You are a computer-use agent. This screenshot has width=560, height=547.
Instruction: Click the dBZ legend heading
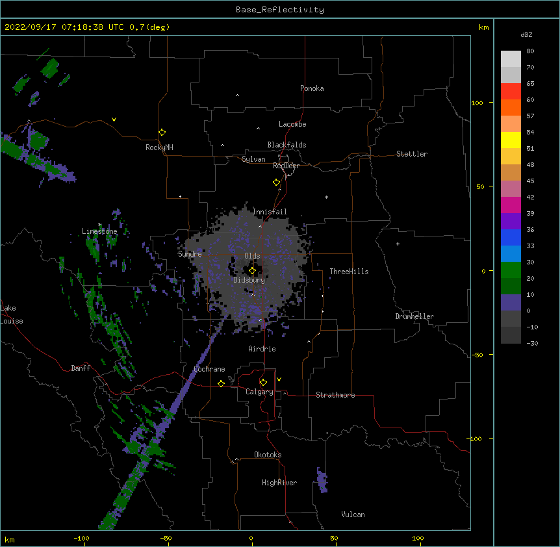click(526, 35)
